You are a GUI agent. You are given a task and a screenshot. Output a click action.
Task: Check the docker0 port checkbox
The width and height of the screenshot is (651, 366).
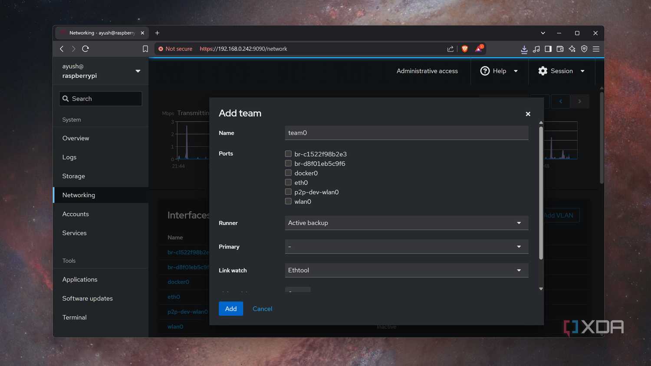pyautogui.click(x=288, y=173)
